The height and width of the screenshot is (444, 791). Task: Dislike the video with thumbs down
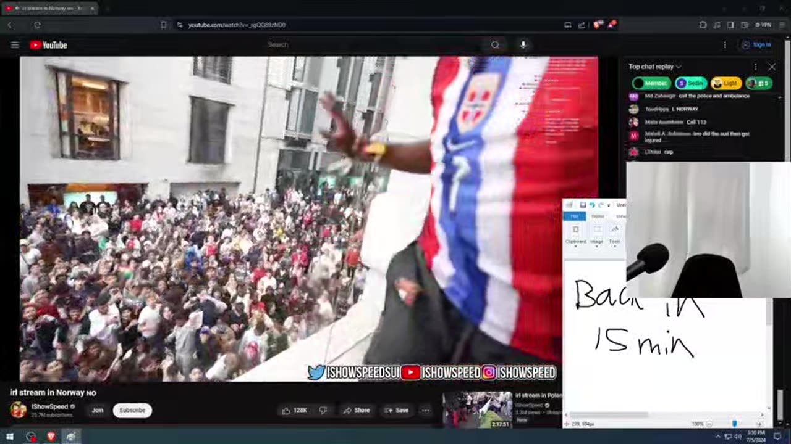[323, 410]
